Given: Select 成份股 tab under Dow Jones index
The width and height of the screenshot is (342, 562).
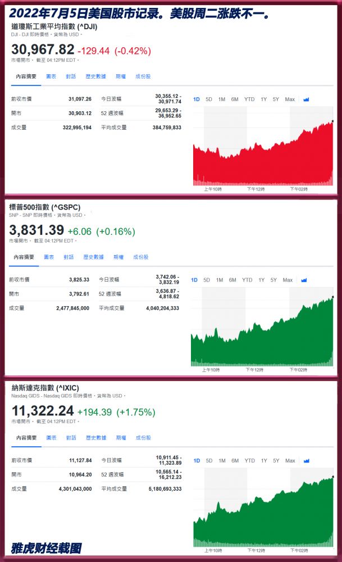Looking at the screenshot, I should coord(143,76).
